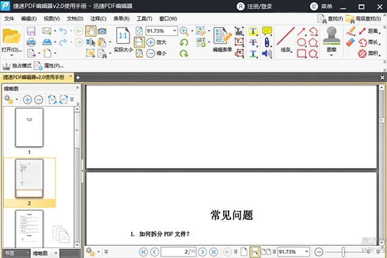Select page 1 thumbnail

pos(29,127)
